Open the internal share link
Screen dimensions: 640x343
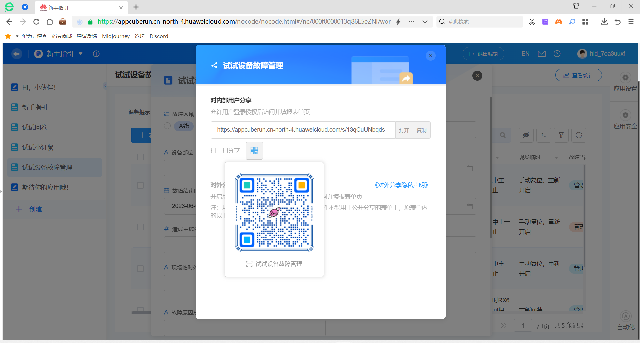404,130
